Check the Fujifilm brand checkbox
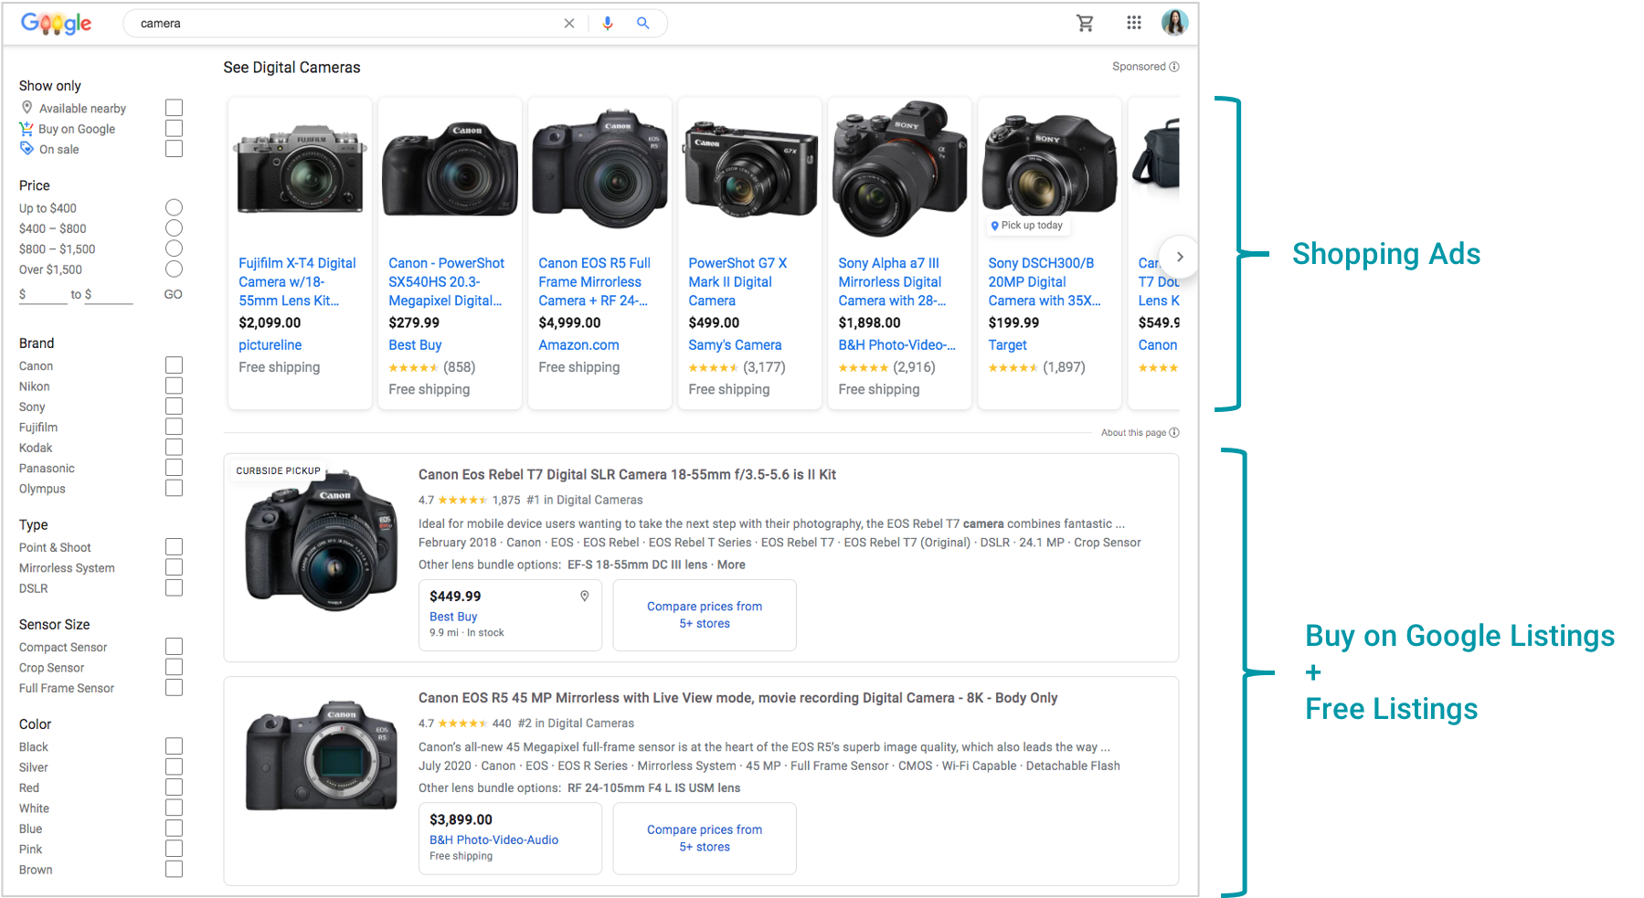The height and width of the screenshot is (898, 1644). (x=174, y=427)
